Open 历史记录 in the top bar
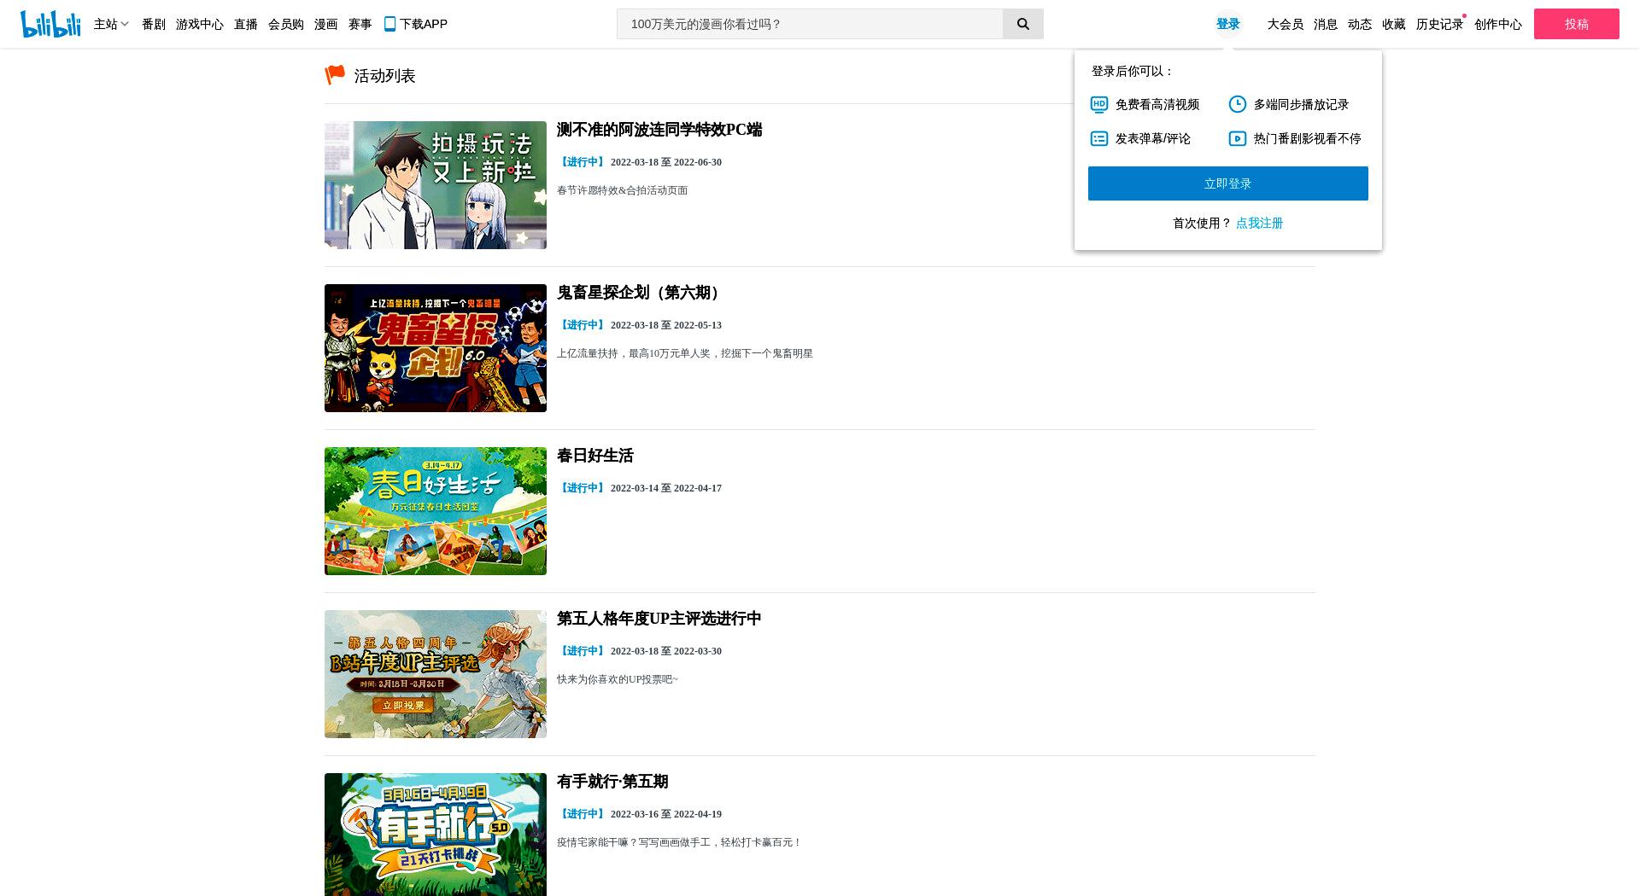Screen dimensions: 1640x896 point(1440,24)
